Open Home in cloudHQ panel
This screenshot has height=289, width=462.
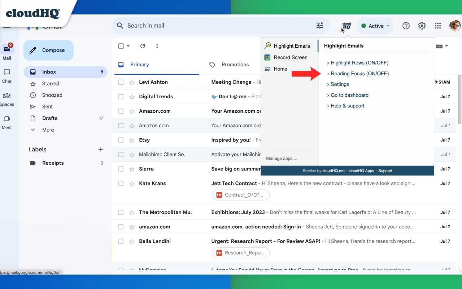click(276, 69)
